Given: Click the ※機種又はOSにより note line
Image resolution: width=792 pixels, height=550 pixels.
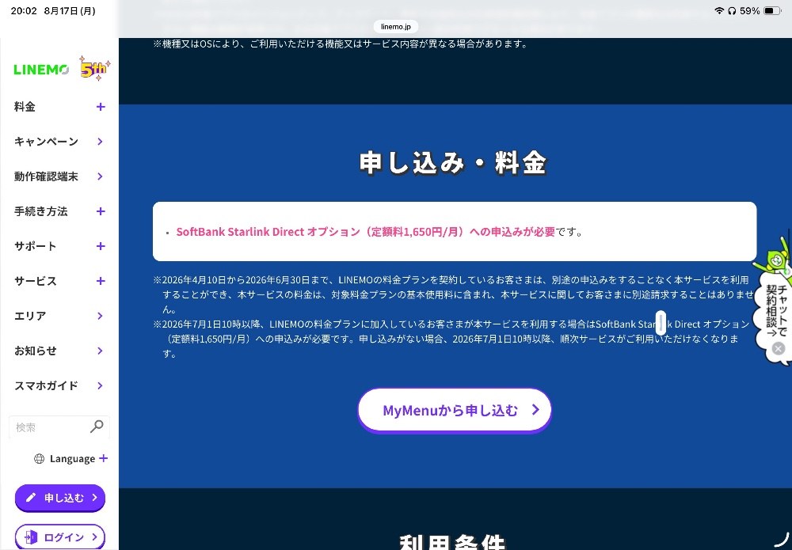Looking at the screenshot, I should 341,44.
